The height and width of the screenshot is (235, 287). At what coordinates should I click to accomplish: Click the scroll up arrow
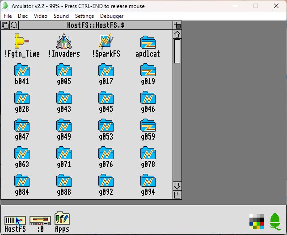tap(177, 34)
